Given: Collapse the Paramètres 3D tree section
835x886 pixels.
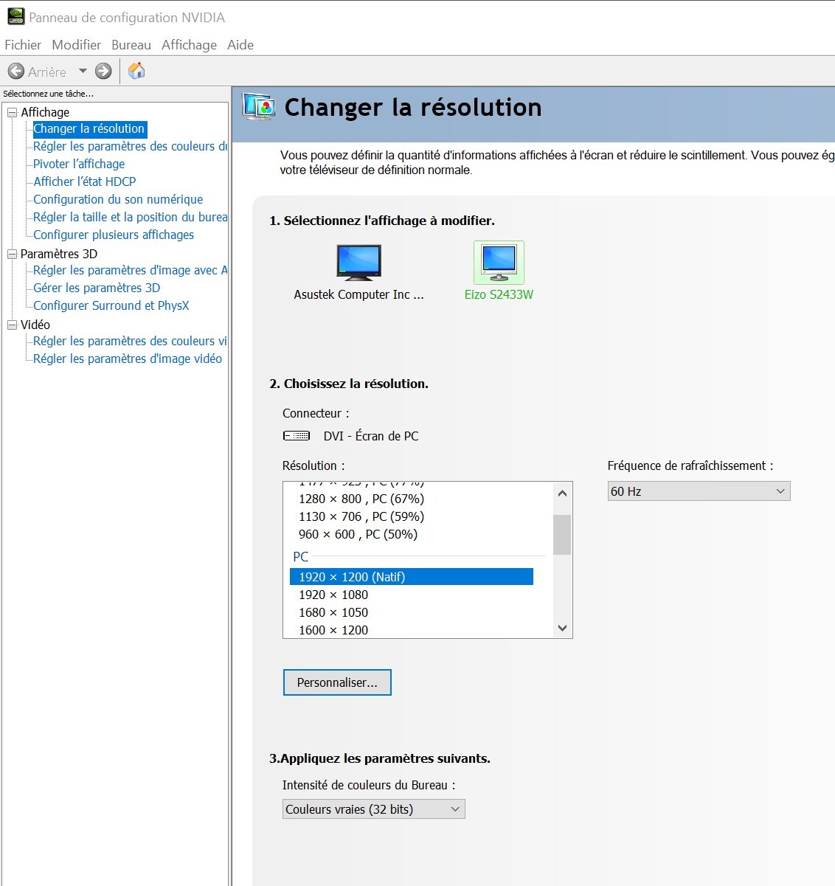Looking at the screenshot, I should [x=12, y=254].
